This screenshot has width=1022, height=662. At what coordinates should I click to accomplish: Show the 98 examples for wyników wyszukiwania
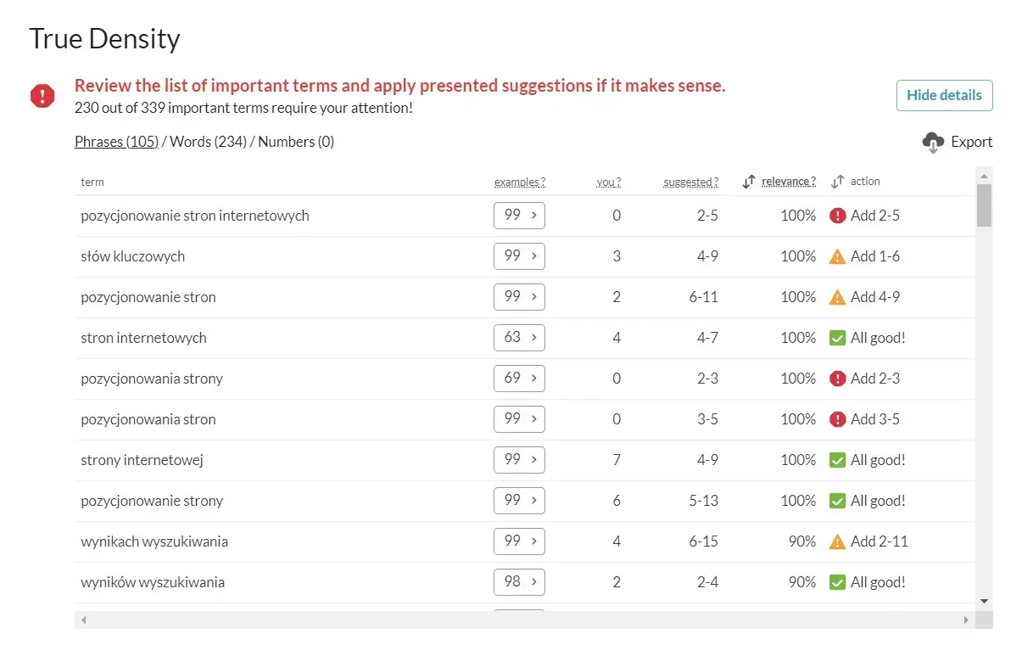pyautogui.click(x=519, y=582)
